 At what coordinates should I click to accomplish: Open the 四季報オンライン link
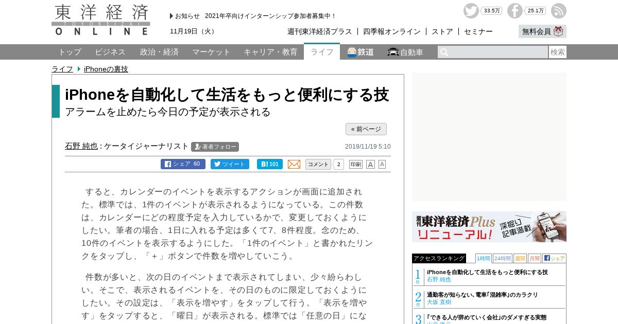tap(392, 31)
